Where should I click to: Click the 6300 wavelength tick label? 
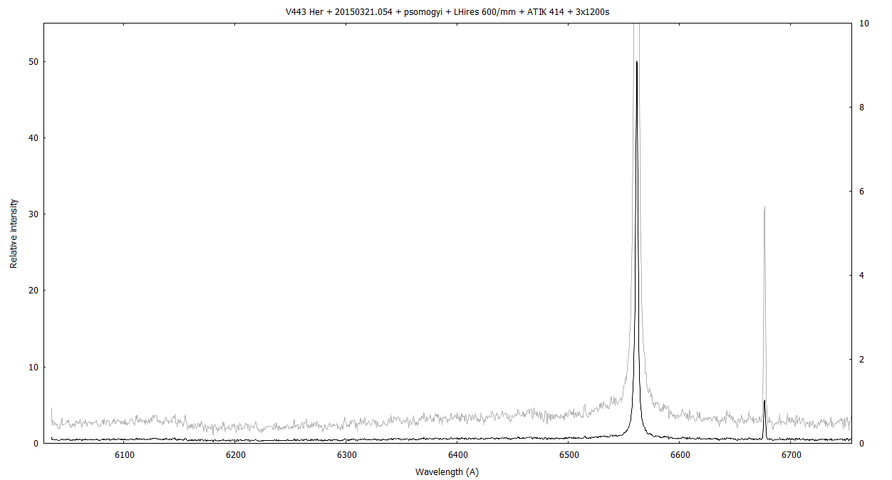point(346,454)
